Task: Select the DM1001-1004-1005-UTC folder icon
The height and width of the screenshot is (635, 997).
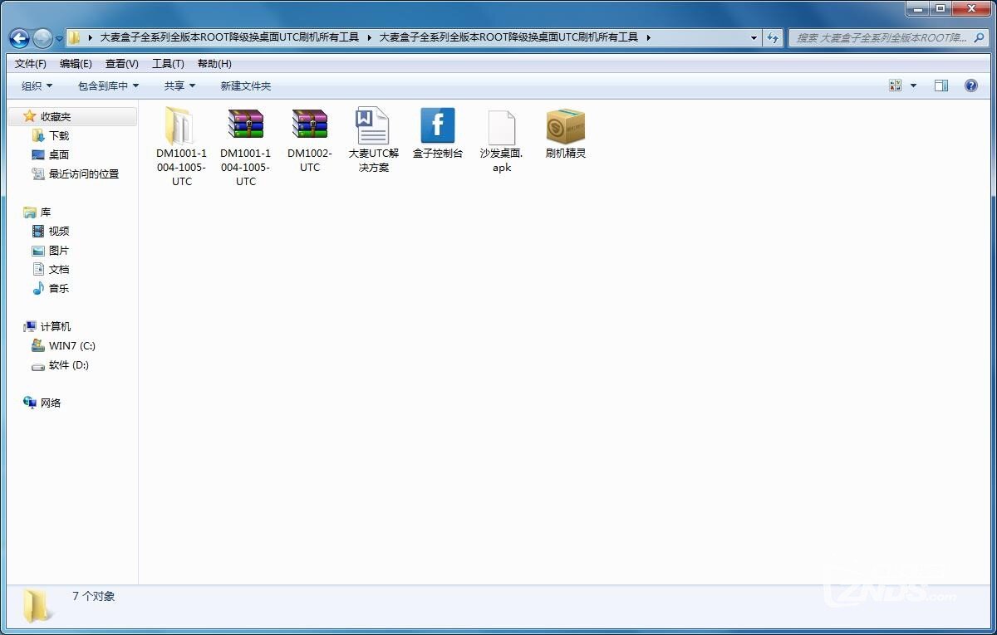Action: pyautogui.click(x=181, y=125)
